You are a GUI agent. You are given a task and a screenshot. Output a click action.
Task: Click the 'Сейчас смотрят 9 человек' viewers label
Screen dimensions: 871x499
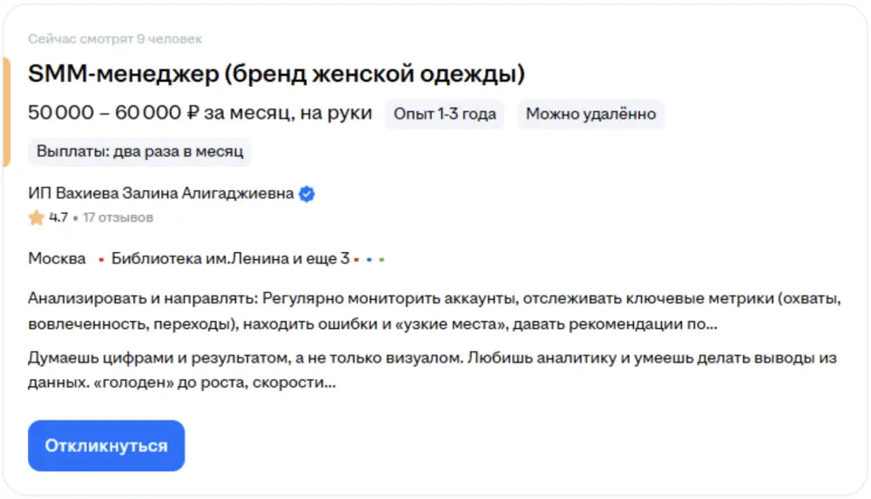point(115,39)
